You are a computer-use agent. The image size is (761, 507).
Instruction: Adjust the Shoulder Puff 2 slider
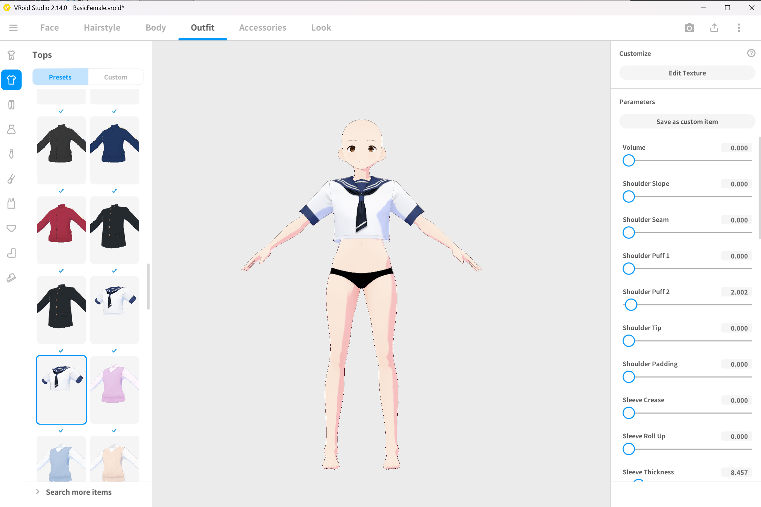pos(631,305)
